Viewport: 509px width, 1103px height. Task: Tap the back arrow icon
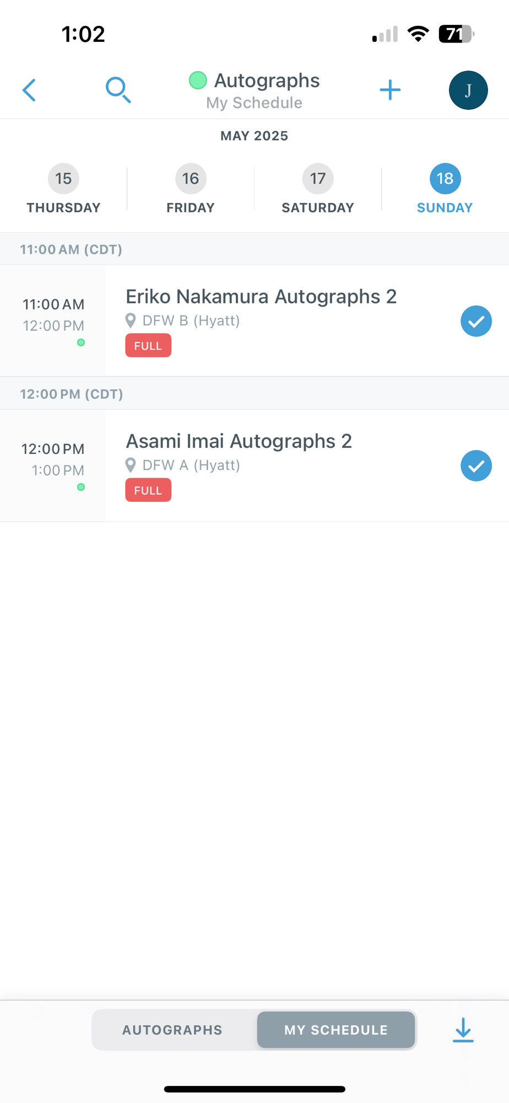pyautogui.click(x=29, y=90)
